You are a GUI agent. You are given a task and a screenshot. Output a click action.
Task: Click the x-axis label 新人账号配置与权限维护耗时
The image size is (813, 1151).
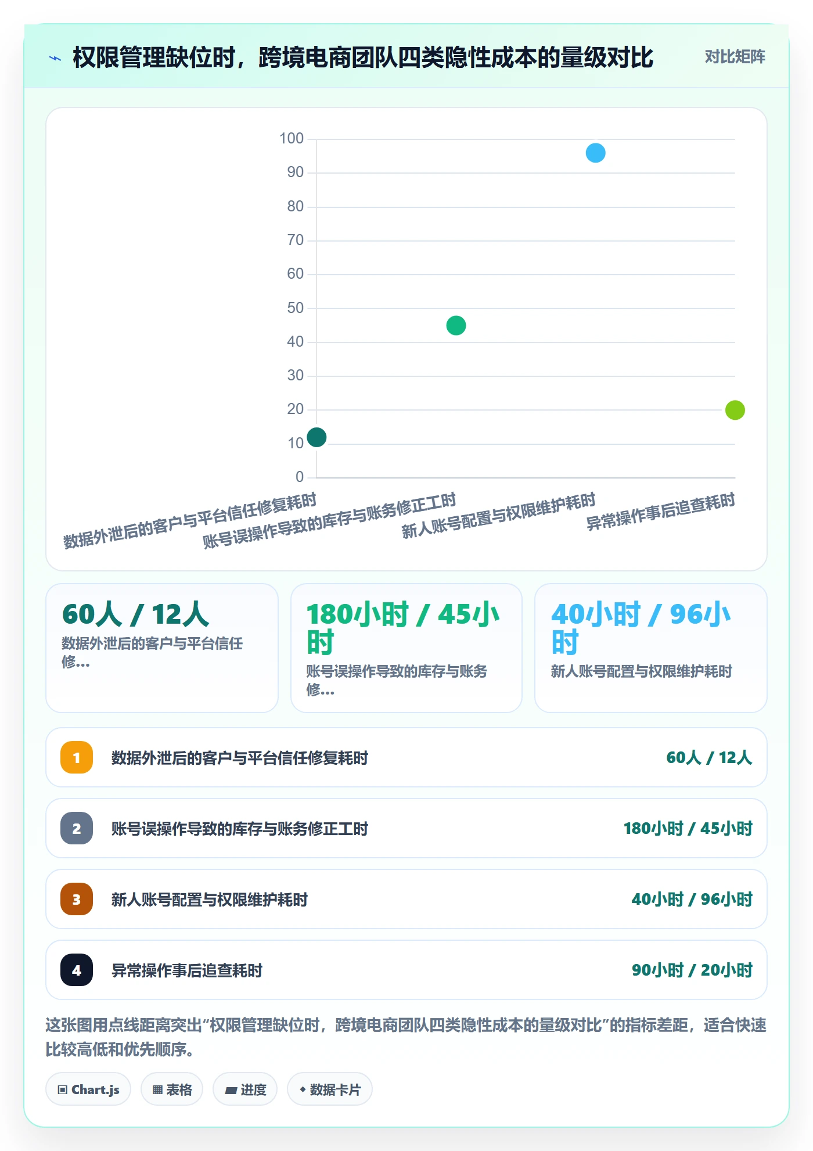tap(499, 516)
